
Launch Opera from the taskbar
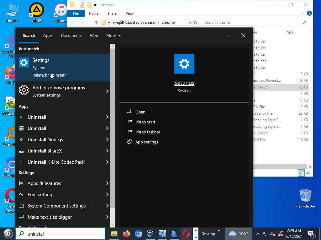pos(186,234)
